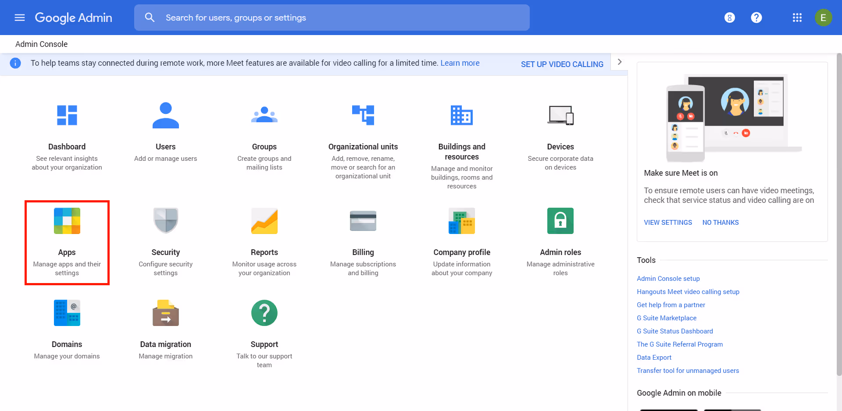
Task: Open the main hamburger menu
Action: pos(20,18)
